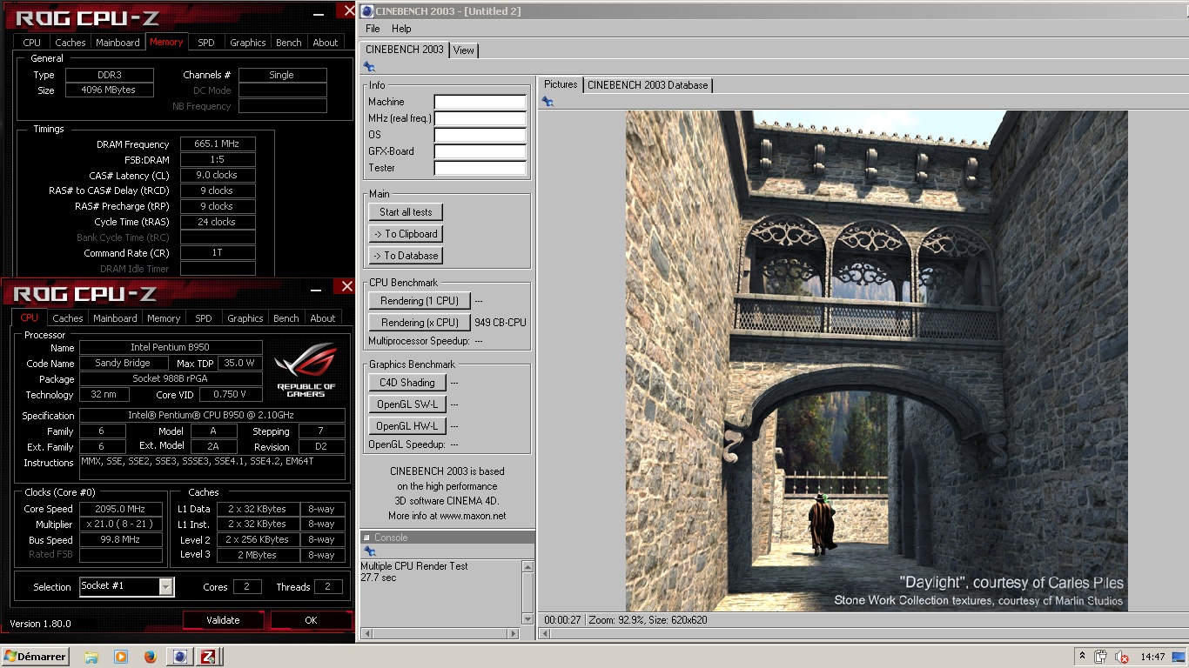Switch to CINEBENCH 2003 Database tab
Viewport: 1189px width, 668px height.
click(x=648, y=85)
